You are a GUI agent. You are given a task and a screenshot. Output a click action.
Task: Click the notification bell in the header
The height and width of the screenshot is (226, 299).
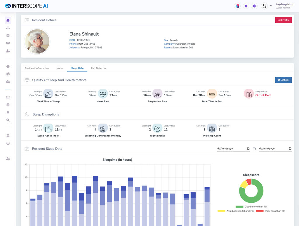tap(246, 6)
